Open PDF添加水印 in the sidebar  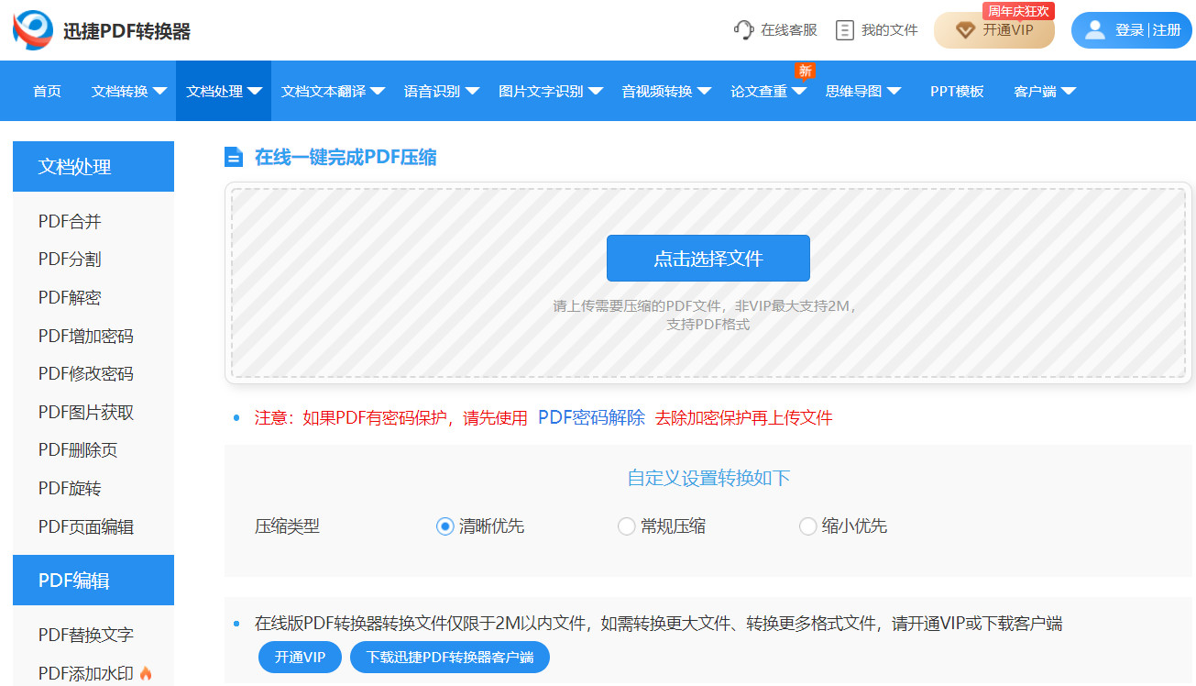point(86,673)
